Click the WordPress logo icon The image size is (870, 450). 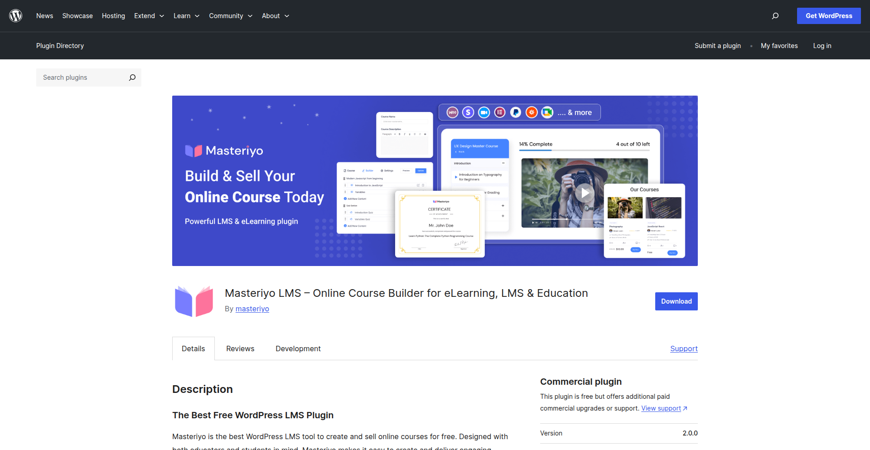pyautogui.click(x=16, y=16)
